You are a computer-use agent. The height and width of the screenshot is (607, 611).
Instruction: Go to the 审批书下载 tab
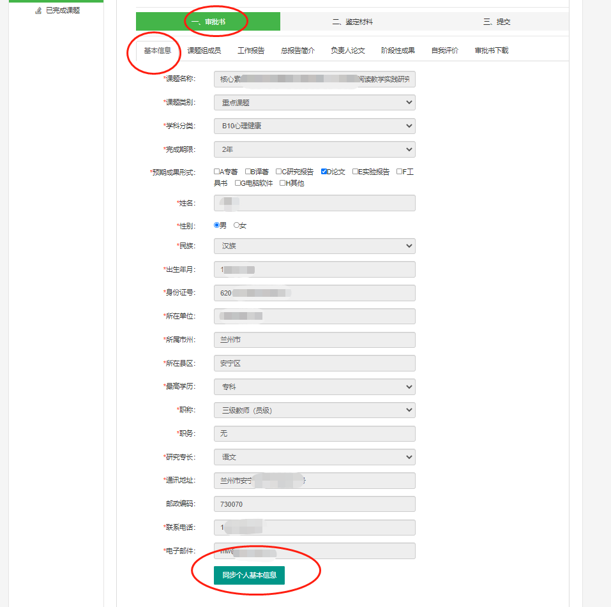tap(492, 50)
